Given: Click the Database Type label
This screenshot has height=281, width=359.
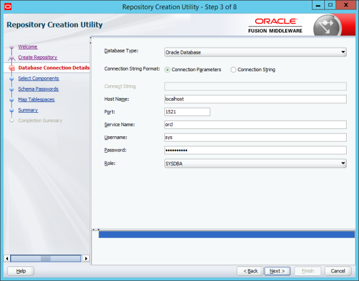Looking at the screenshot, I should 121,50.
